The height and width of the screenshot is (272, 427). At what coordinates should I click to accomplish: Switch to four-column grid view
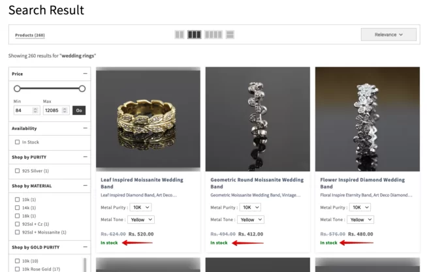coord(214,35)
